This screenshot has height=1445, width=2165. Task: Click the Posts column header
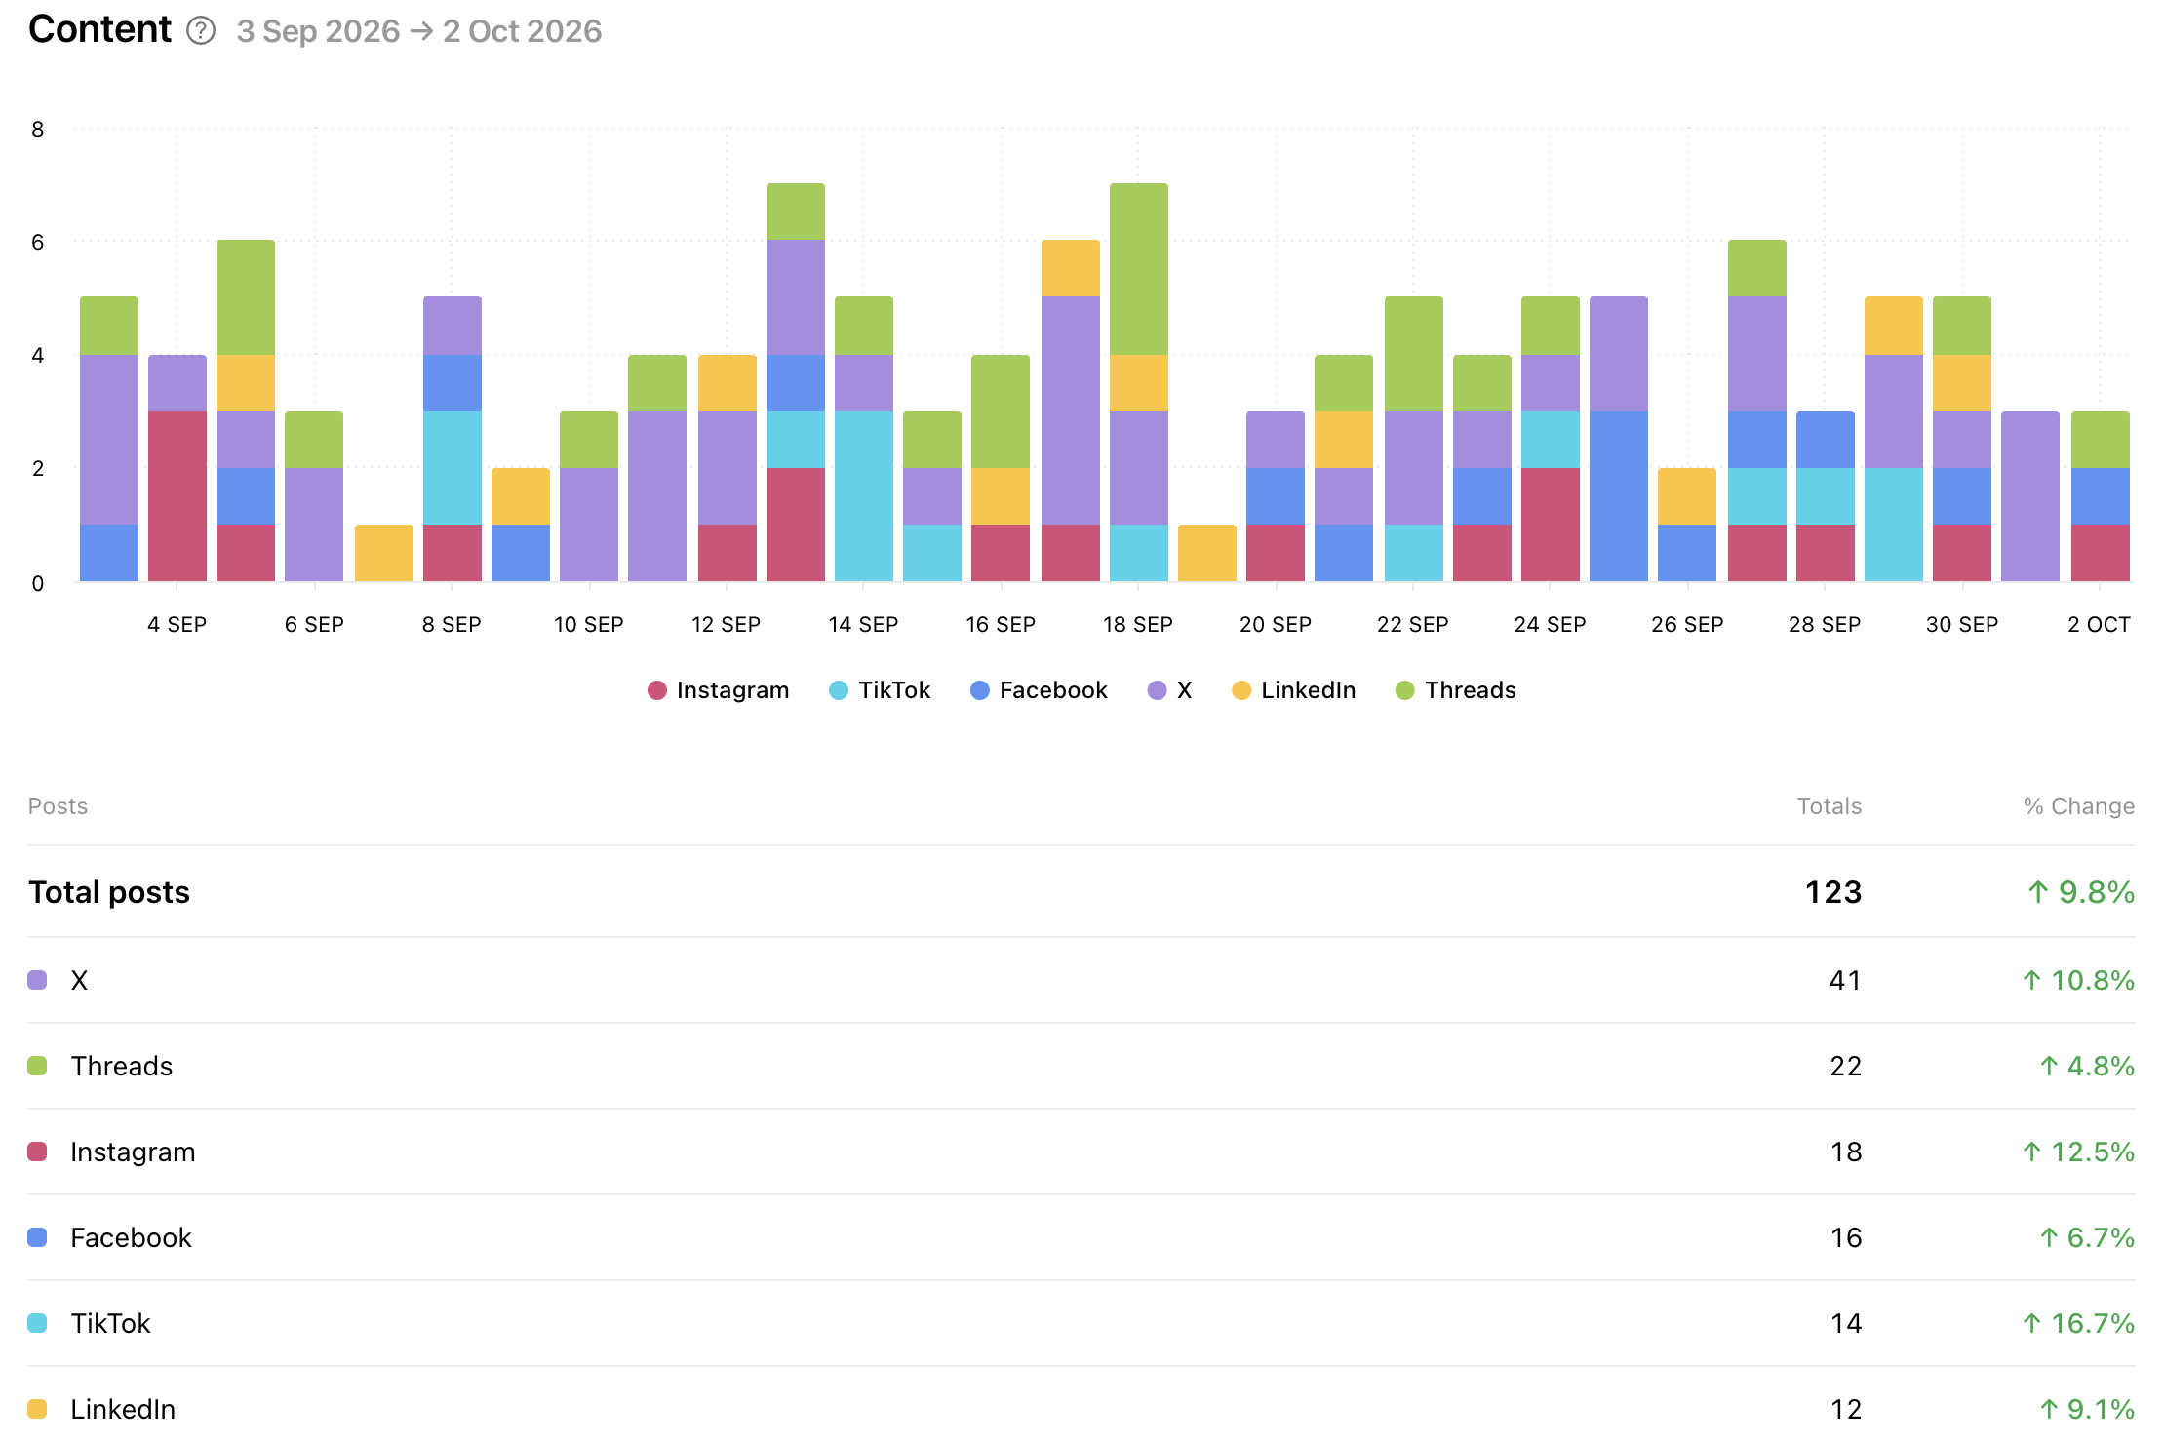58,806
